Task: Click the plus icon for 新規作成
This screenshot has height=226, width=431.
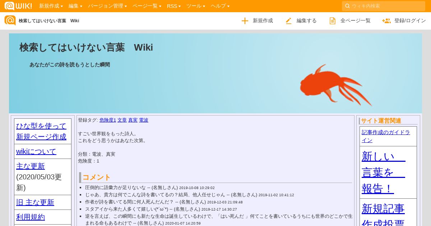Action: [x=245, y=21]
